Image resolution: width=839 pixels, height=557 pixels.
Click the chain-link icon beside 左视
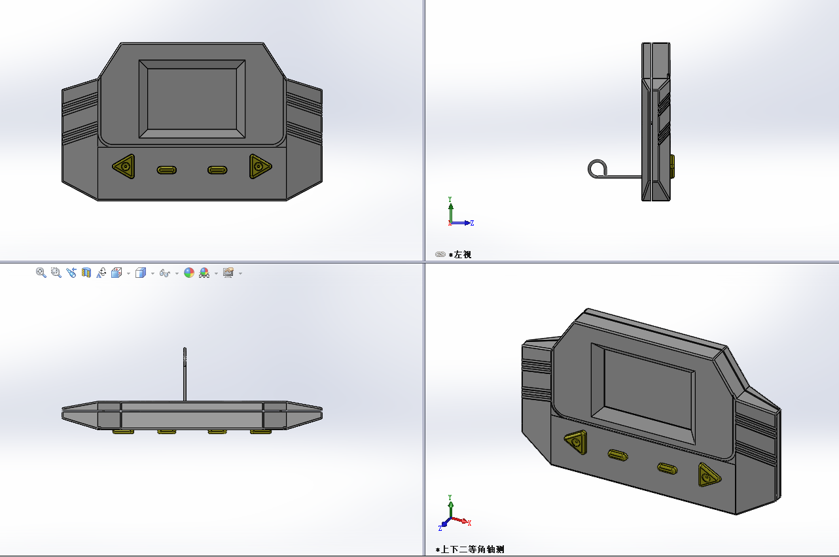(440, 254)
